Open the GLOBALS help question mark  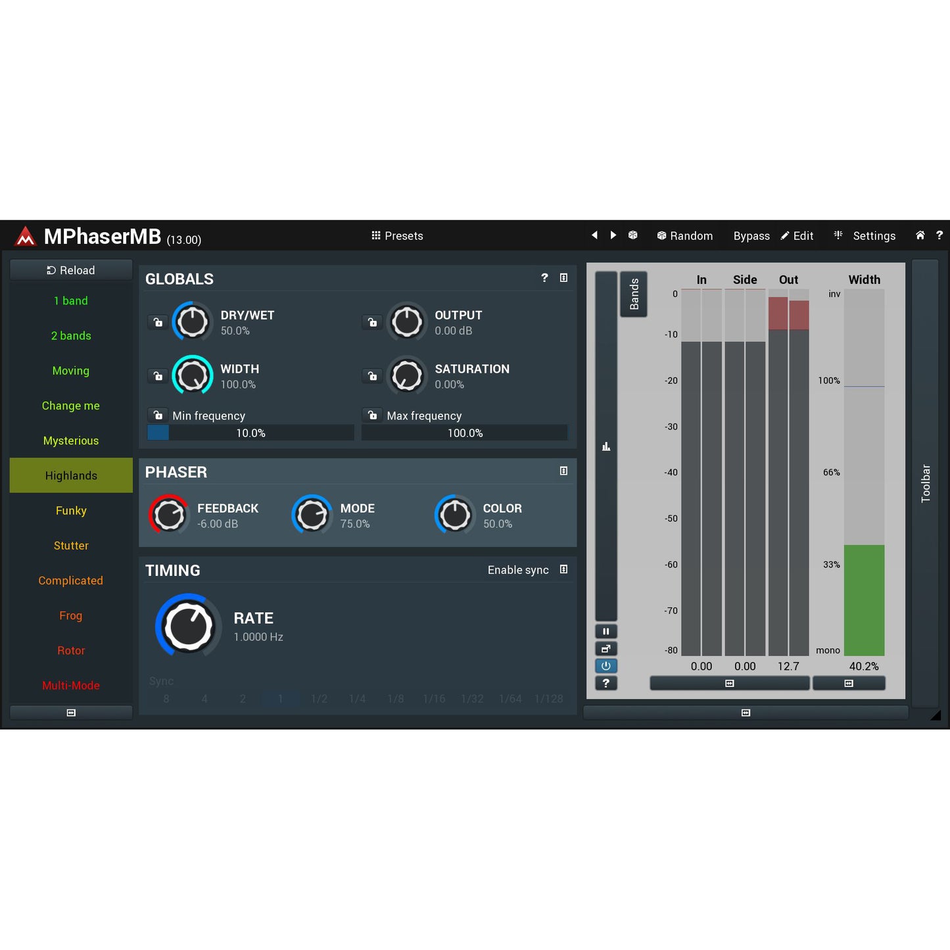544,278
